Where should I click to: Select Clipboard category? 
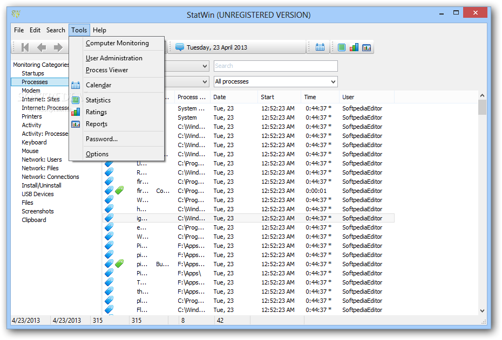[x=34, y=220]
